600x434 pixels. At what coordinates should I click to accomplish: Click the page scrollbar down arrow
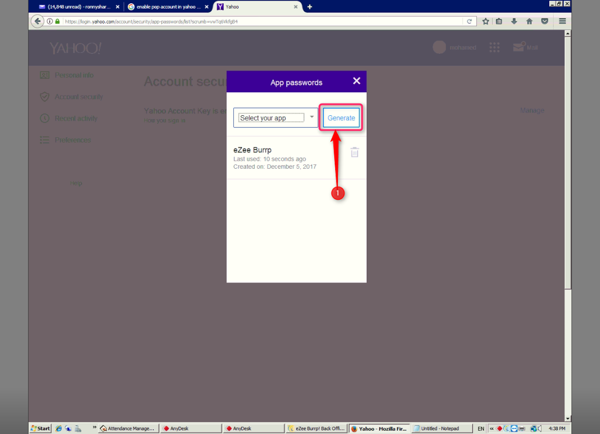568,419
